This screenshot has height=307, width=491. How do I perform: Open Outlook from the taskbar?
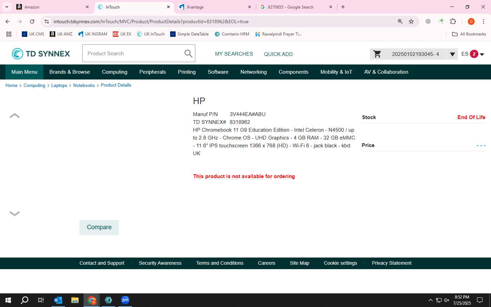tap(58, 300)
